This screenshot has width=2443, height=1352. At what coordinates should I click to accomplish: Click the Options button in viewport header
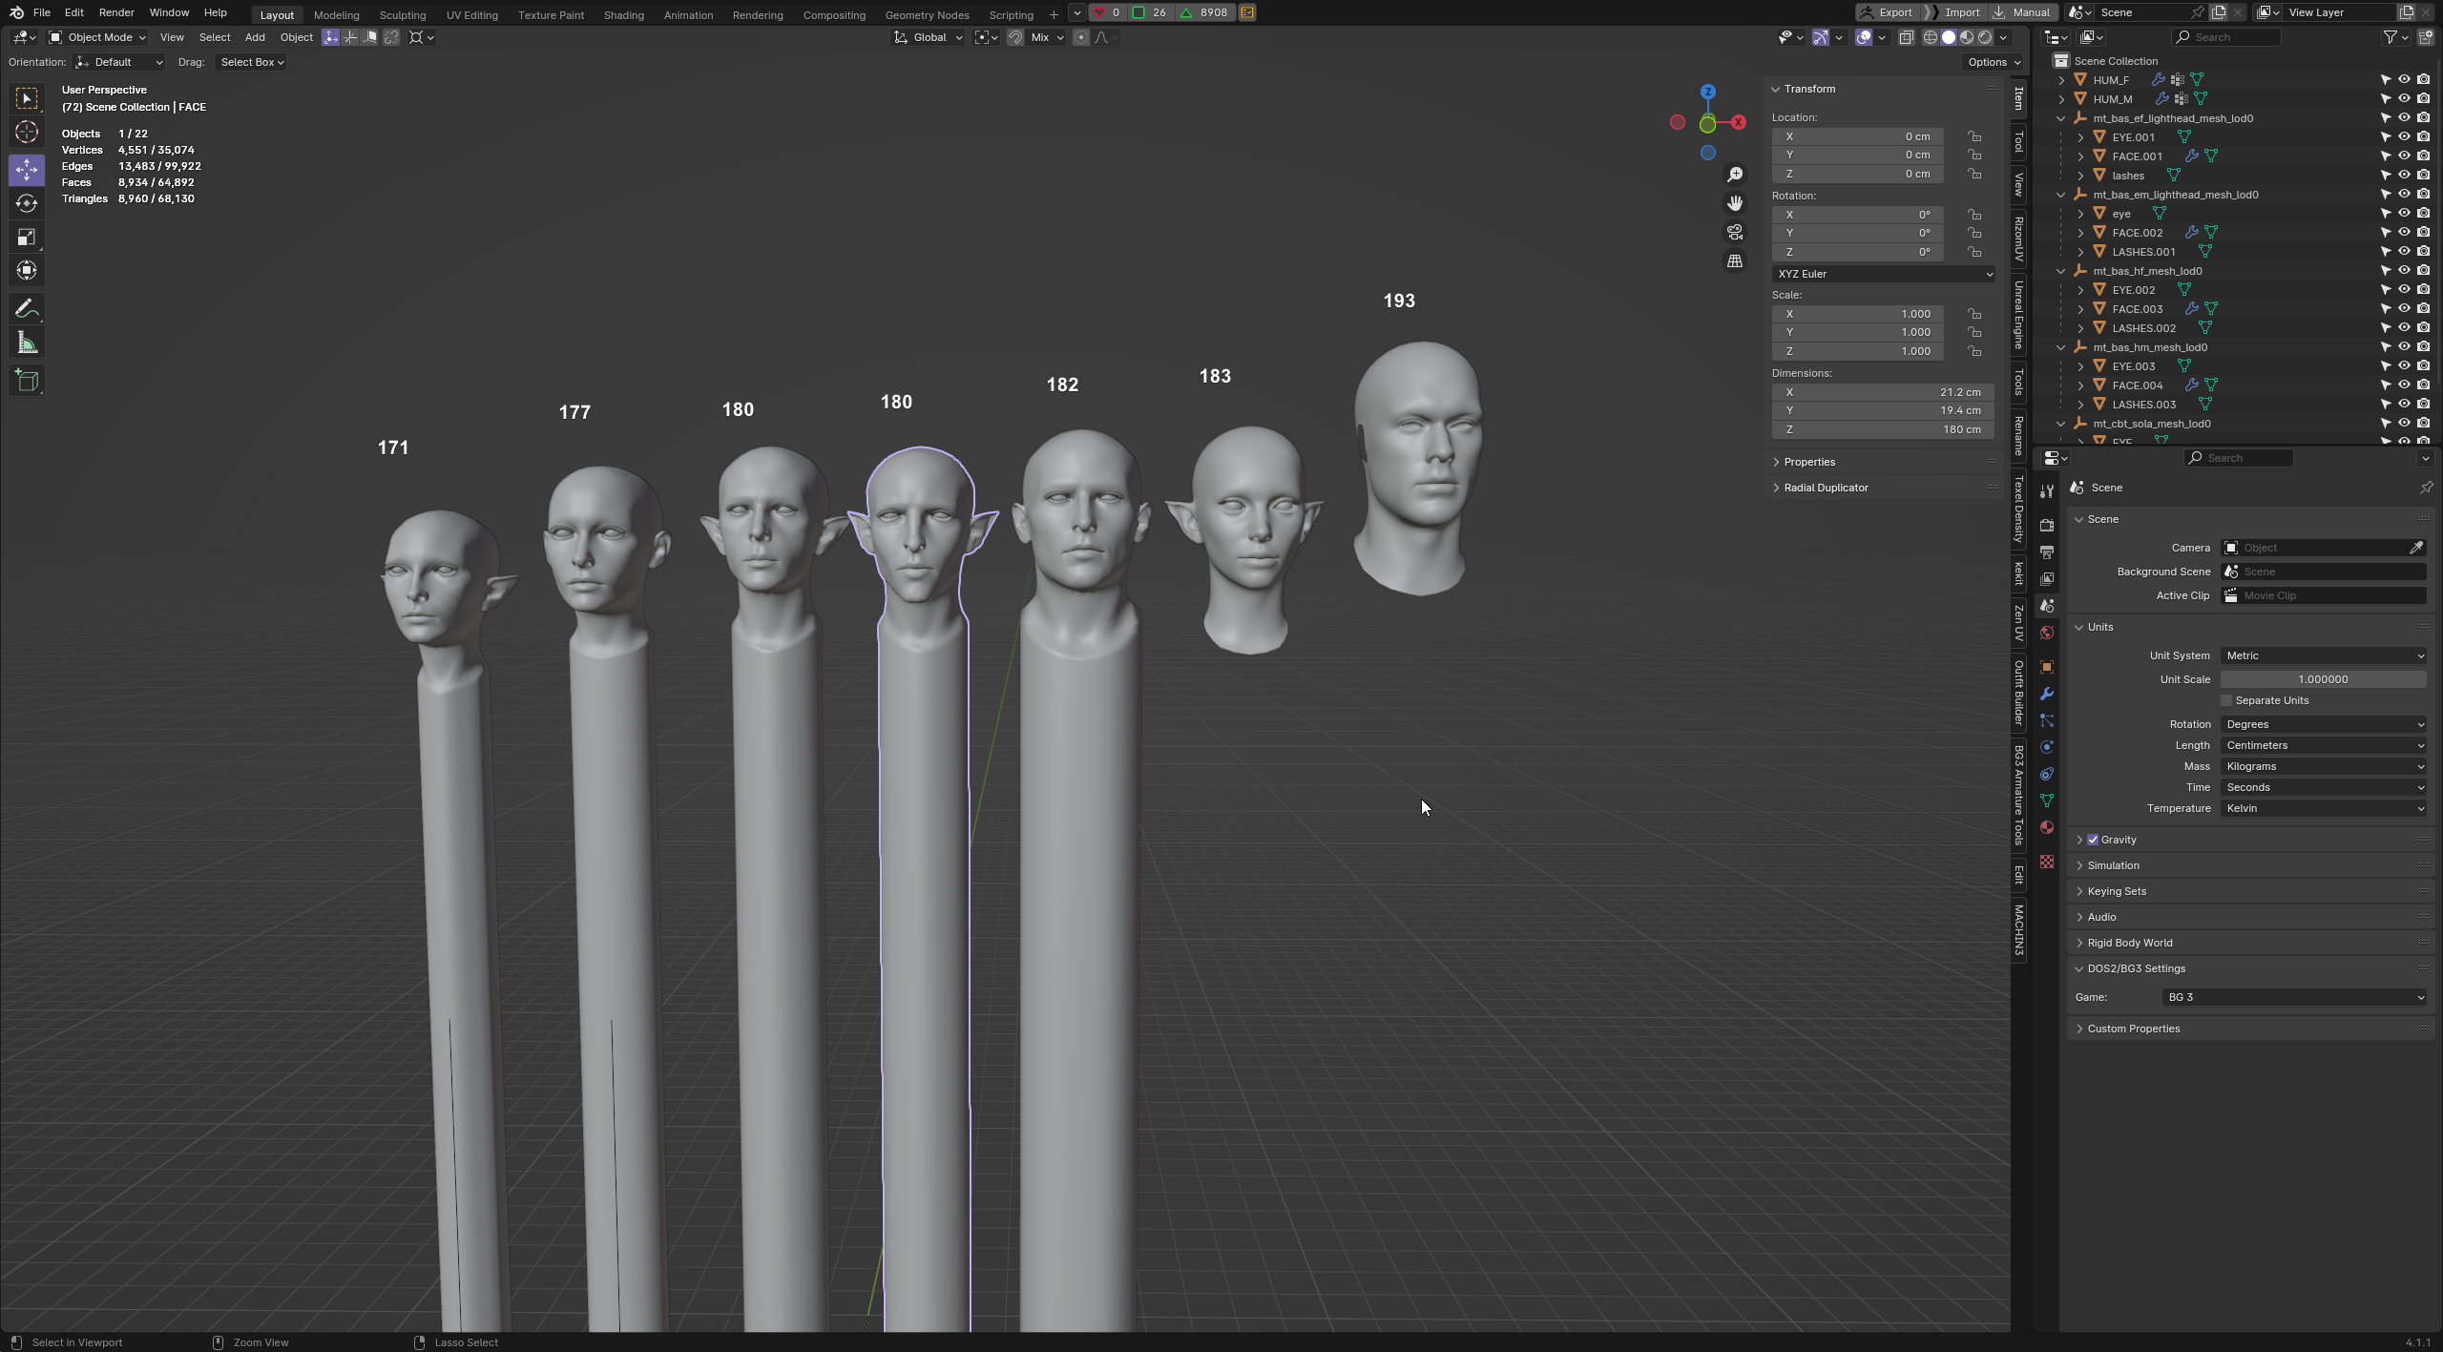tap(1994, 62)
